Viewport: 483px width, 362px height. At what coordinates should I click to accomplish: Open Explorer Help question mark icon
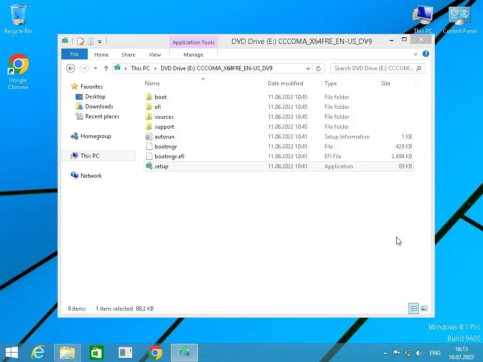426,54
